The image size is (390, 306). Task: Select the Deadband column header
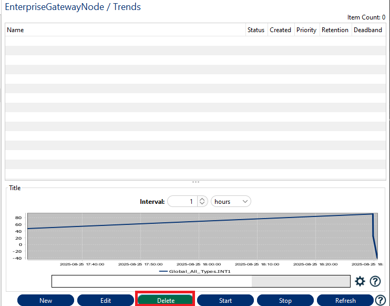pyautogui.click(x=368, y=30)
